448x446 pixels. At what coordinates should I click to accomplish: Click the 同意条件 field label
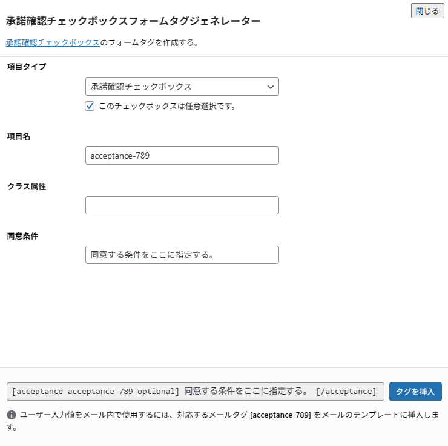pos(22,236)
